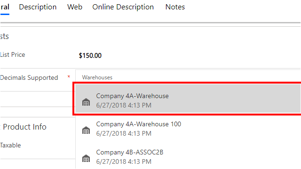The image size is (301, 169).
Task: Click the Decimals Supported field label
Action: 29,77
